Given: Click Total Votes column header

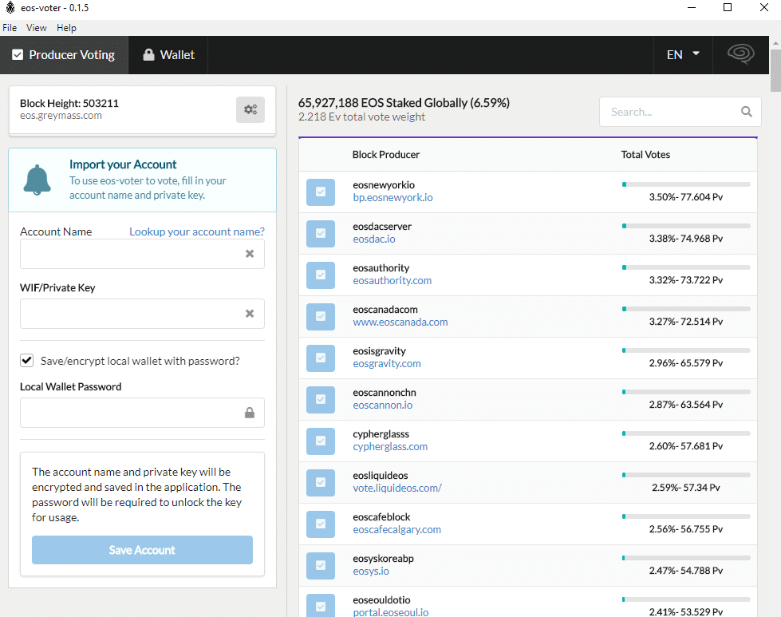Looking at the screenshot, I should click(645, 155).
